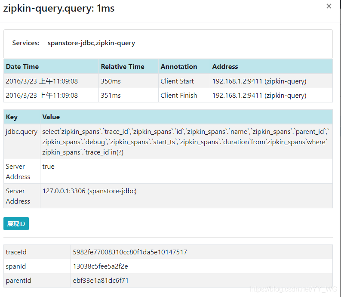Select the Client Finish row date time
Screen dimensions: 341x297
click(51, 96)
